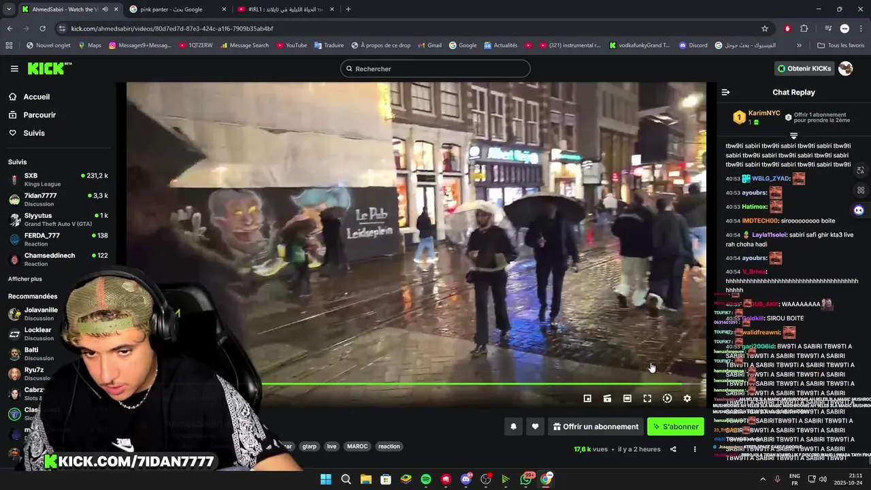This screenshot has width=871, height=490.
Task: Open Discord from the taskbar
Action: [466, 479]
